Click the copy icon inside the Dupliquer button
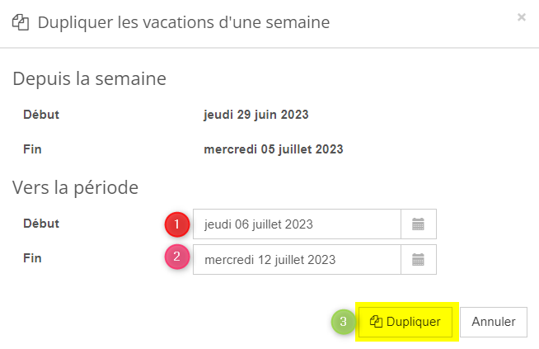The height and width of the screenshot is (349, 539). pyautogui.click(x=376, y=322)
